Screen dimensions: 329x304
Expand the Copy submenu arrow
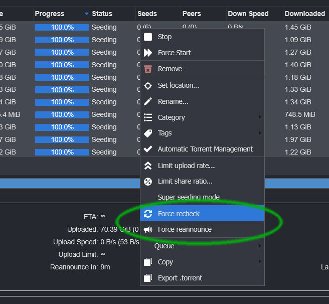pyautogui.click(x=260, y=262)
